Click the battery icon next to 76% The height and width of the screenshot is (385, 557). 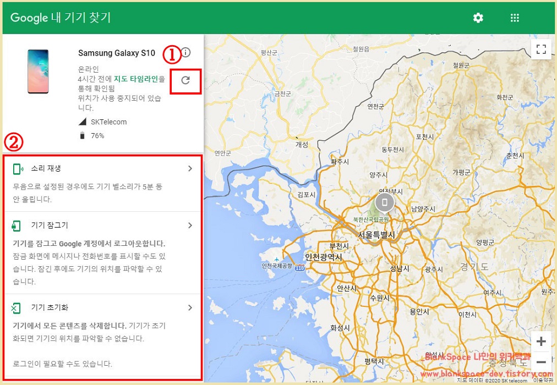click(83, 135)
